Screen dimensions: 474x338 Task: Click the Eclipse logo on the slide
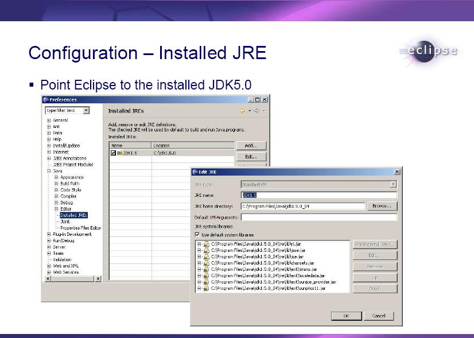click(428, 52)
